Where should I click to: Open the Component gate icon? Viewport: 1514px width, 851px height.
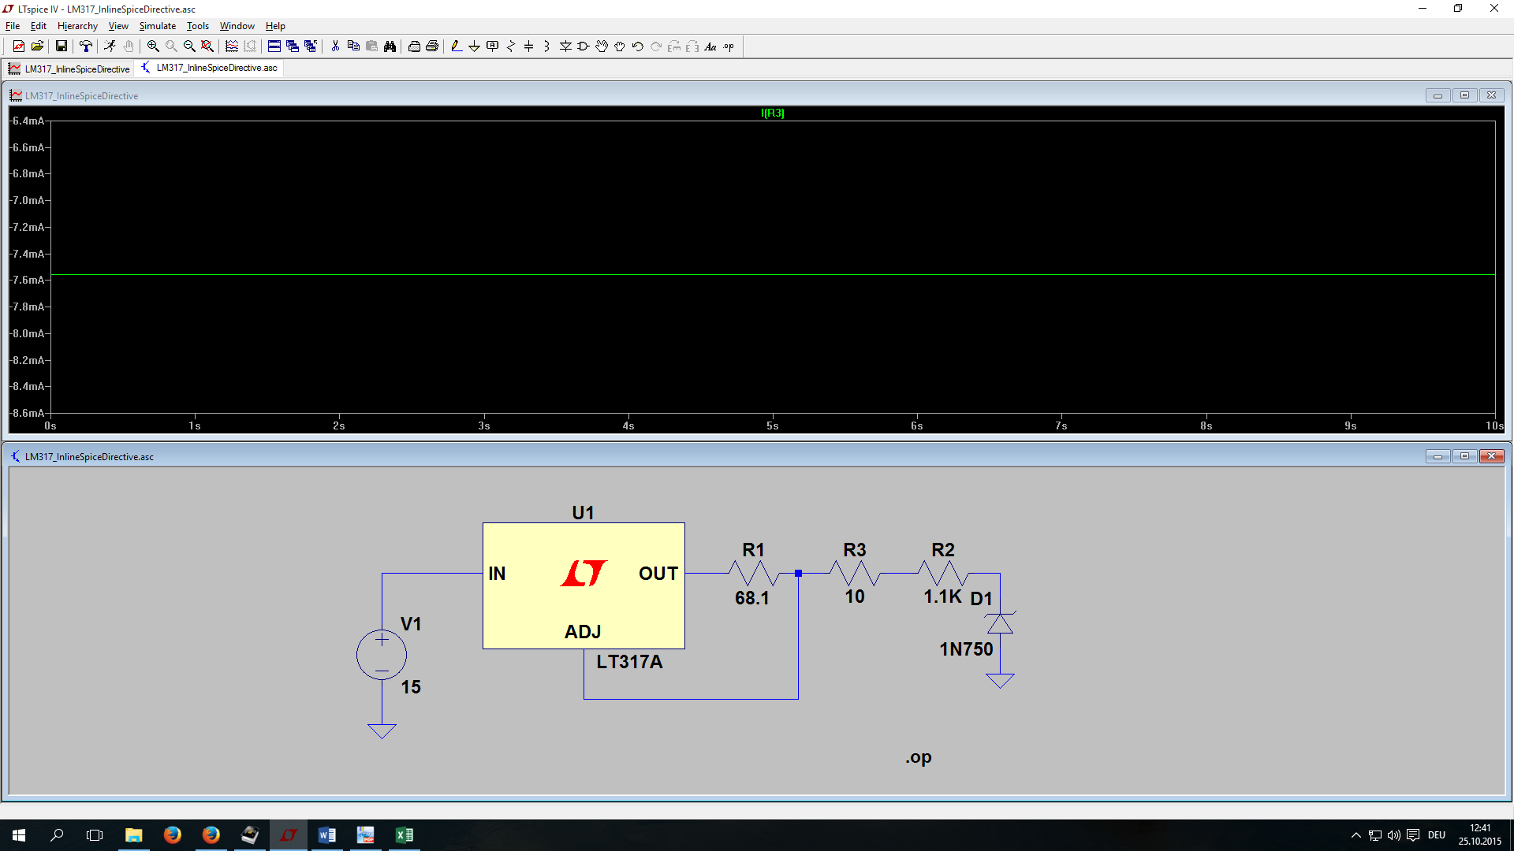pyautogui.click(x=584, y=46)
